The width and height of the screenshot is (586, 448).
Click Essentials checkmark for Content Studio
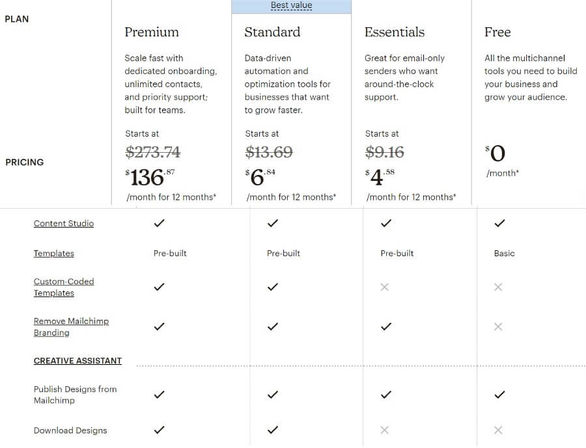click(386, 223)
